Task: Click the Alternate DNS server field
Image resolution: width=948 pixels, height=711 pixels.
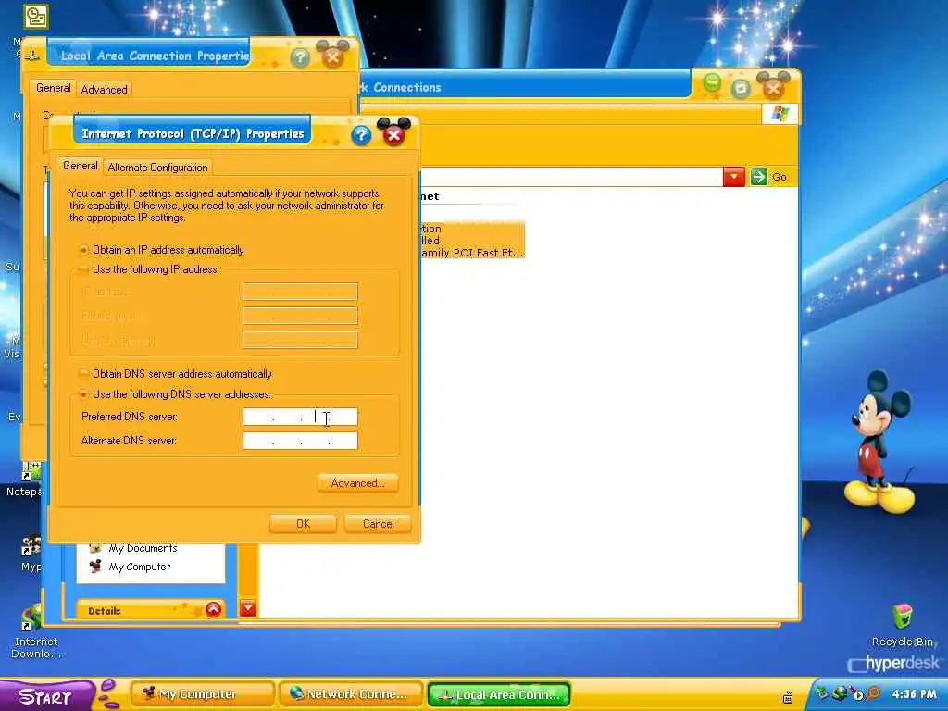Action: [x=300, y=441]
